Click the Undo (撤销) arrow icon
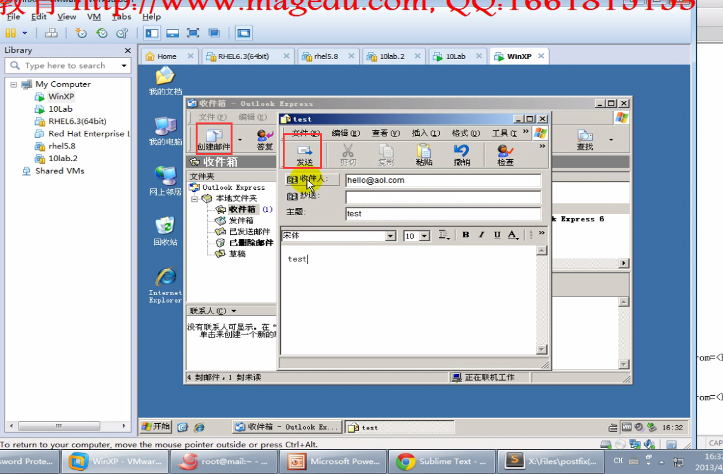The height and width of the screenshot is (474, 723). pos(461,155)
